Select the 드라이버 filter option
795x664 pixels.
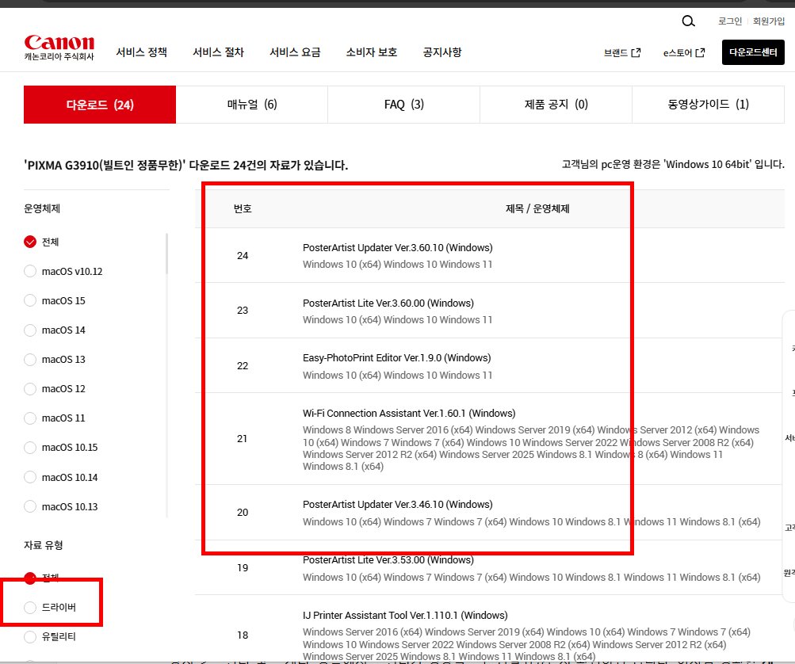pyautogui.click(x=29, y=607)
